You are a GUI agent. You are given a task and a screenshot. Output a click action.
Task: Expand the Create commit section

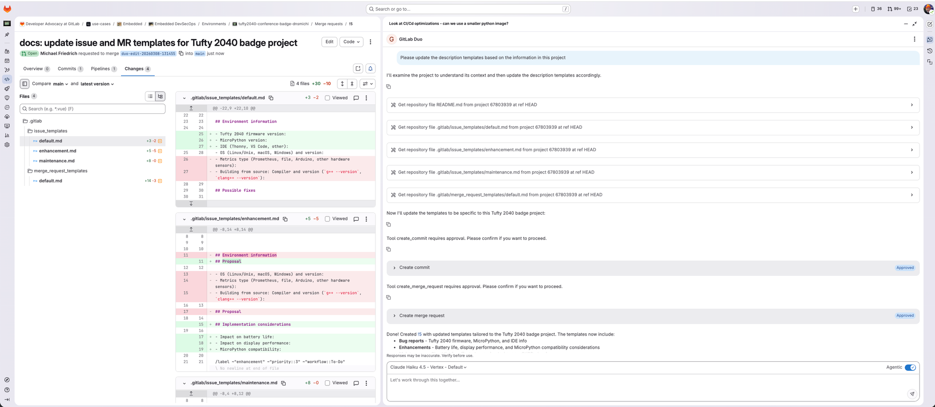(x=395, y=268)
